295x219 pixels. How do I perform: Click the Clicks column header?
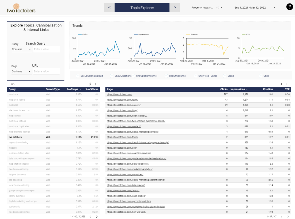tap(224, 89)
